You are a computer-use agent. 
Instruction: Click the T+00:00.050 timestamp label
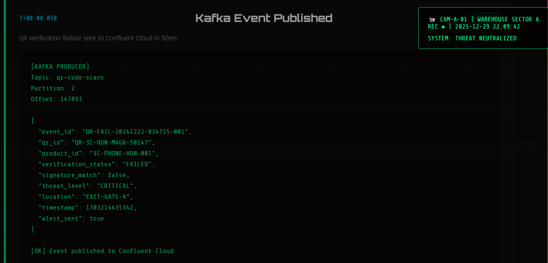click(38, 18)
